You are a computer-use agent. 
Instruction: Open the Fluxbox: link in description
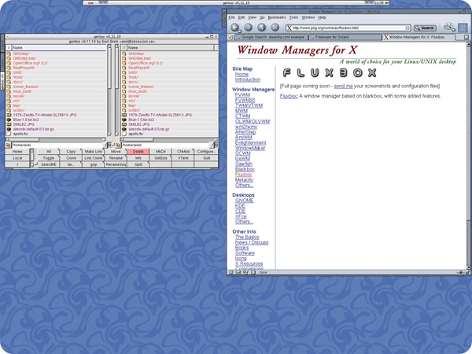pyautogui.click(x=289, y=96)
